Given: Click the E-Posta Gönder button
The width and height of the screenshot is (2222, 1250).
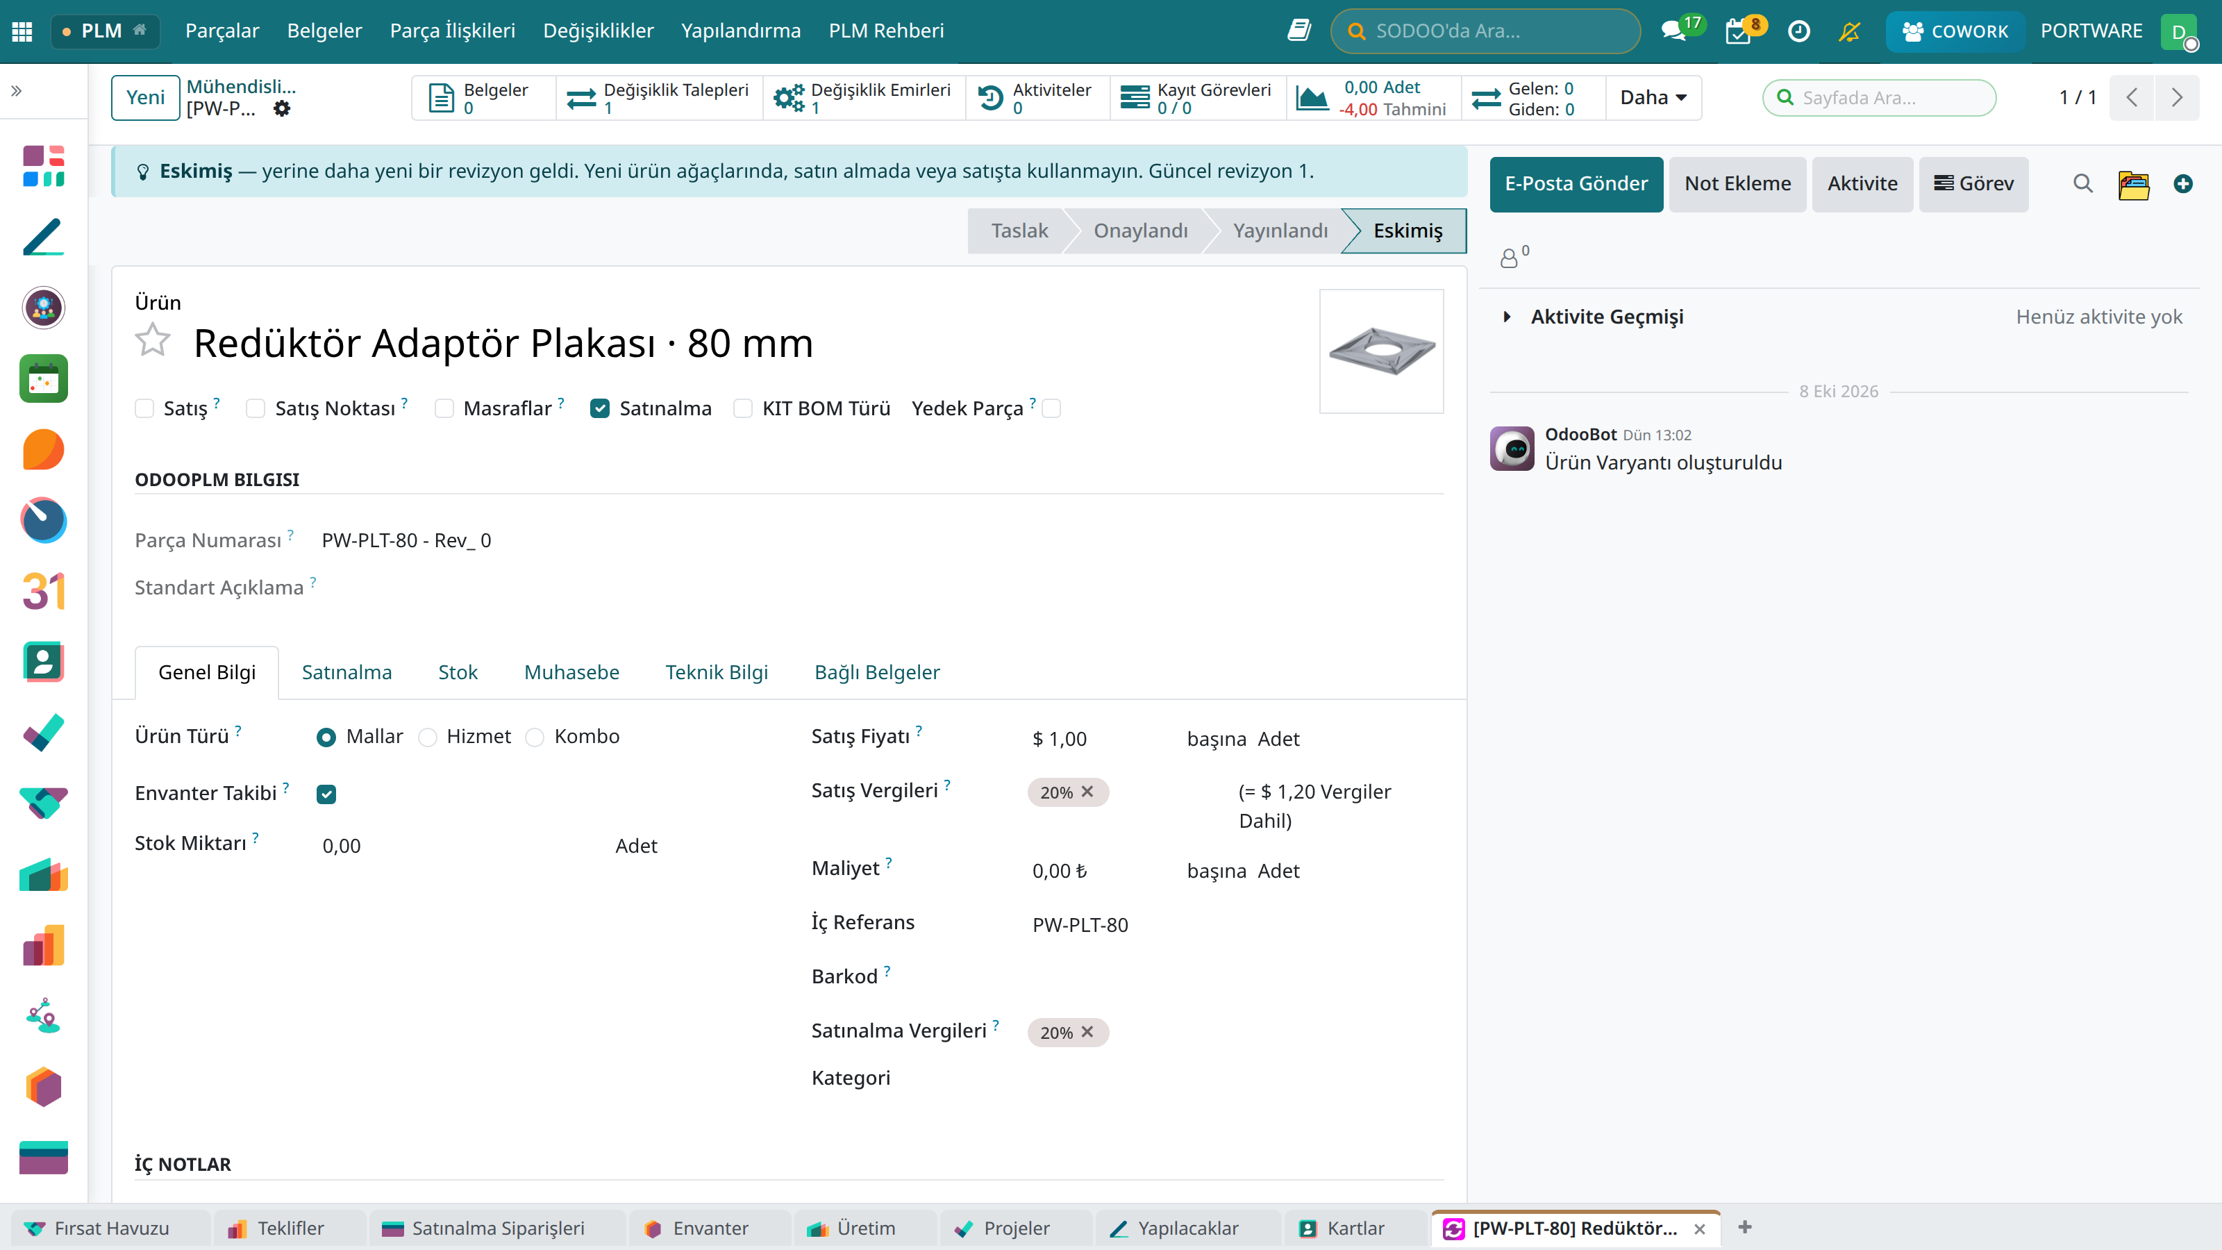Looking at the screenshot, I should coord(1576,184).
